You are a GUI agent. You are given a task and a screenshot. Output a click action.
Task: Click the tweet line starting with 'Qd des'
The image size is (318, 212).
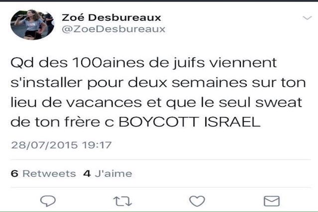tap(144, 63)
